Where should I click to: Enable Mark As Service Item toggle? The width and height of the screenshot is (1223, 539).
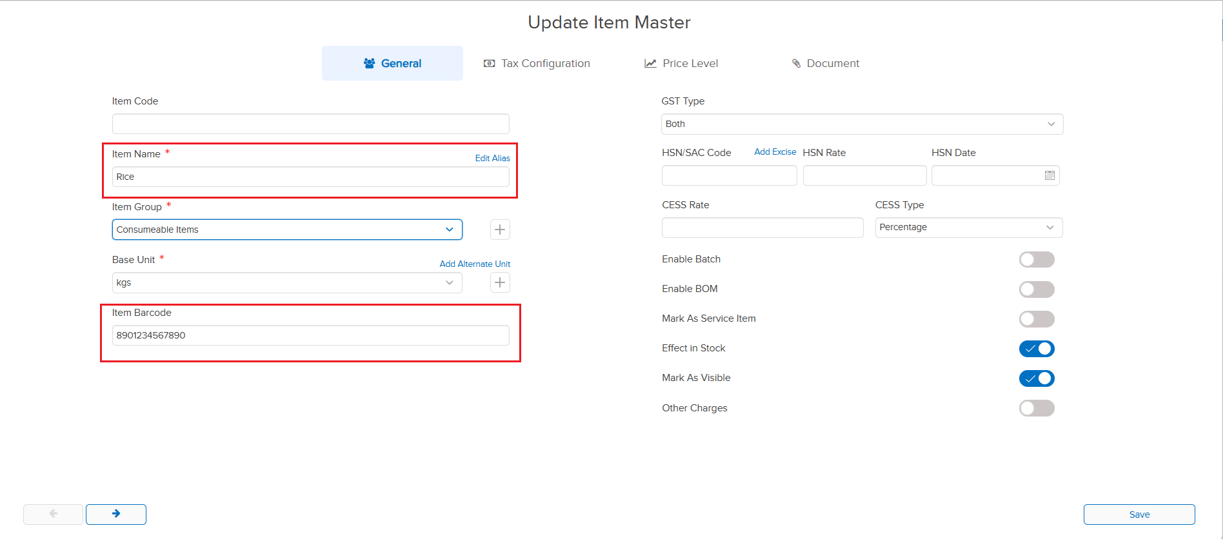[1036, 318]
